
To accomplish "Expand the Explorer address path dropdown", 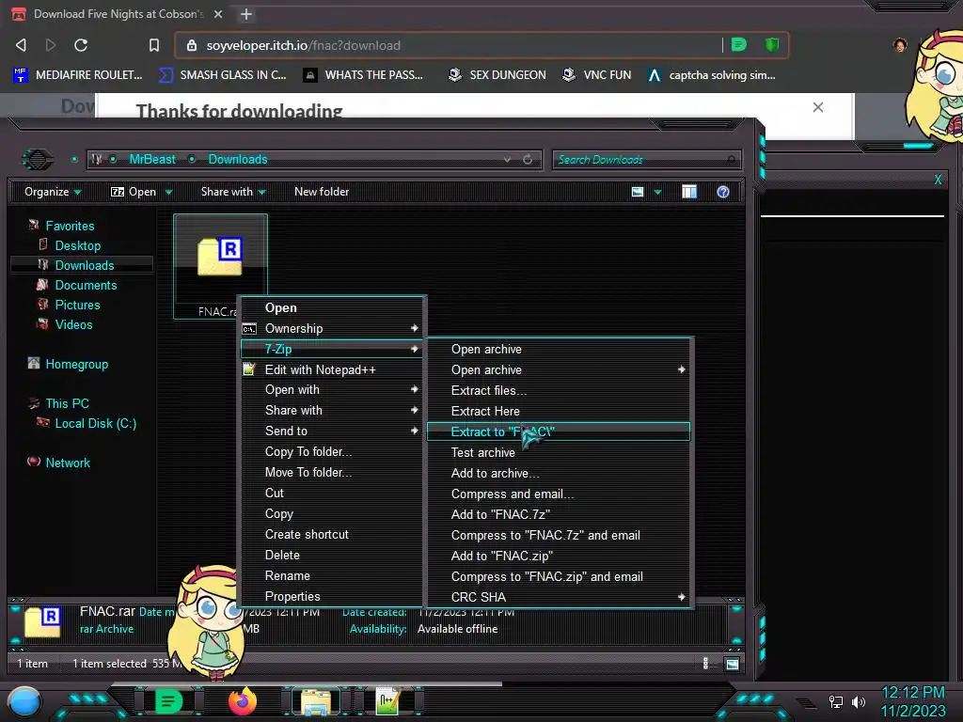I will (507, 160).
